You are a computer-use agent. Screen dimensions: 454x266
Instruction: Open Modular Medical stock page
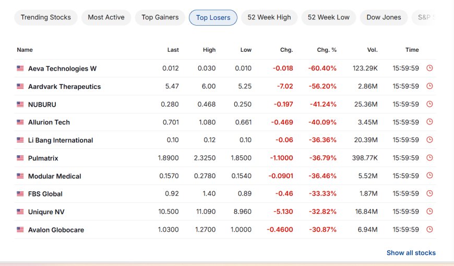pos(54,176)
